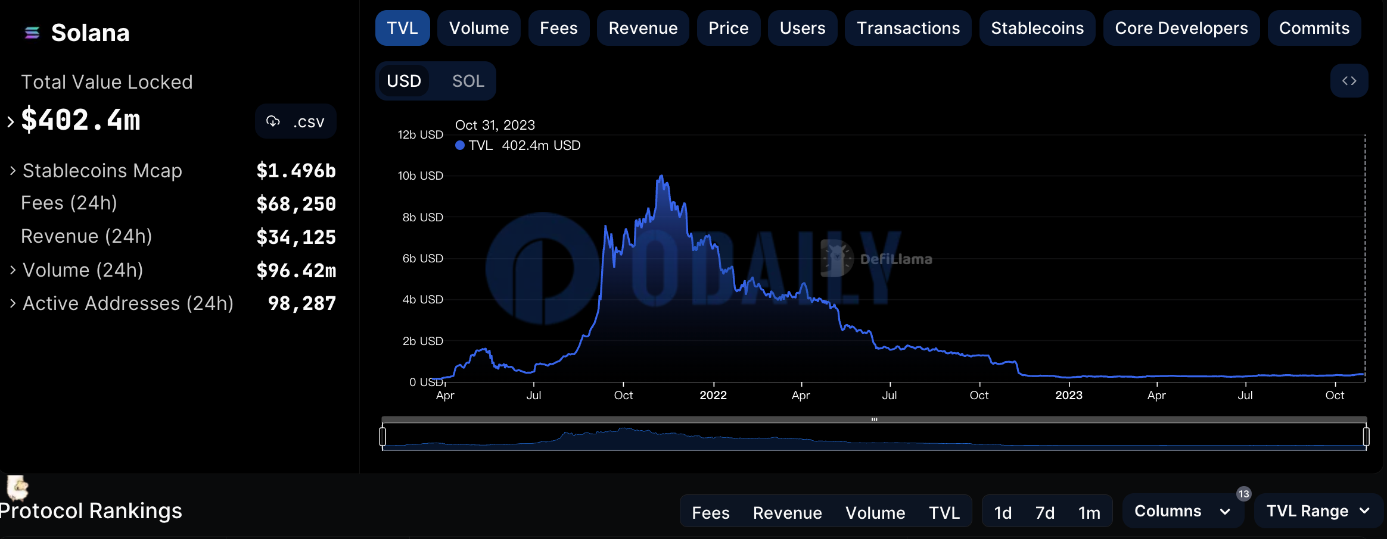Image resolution: width=1387 pixels, height=539 pixels.
Task: Select the 1m period filter
Action: (1089, 513)
